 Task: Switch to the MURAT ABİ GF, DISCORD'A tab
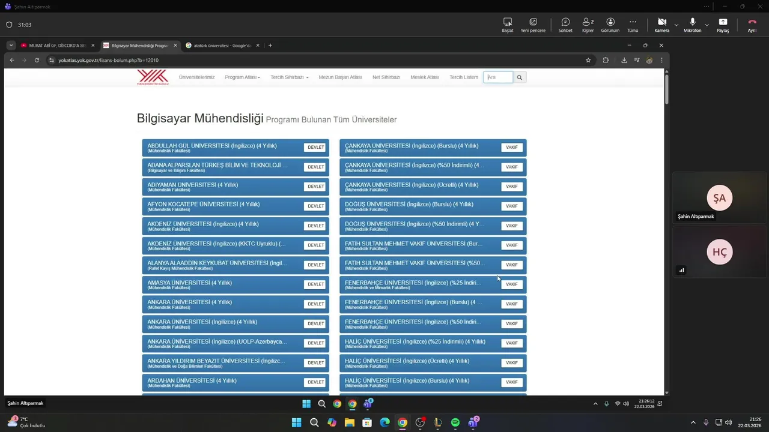click(x=57, y=46)
